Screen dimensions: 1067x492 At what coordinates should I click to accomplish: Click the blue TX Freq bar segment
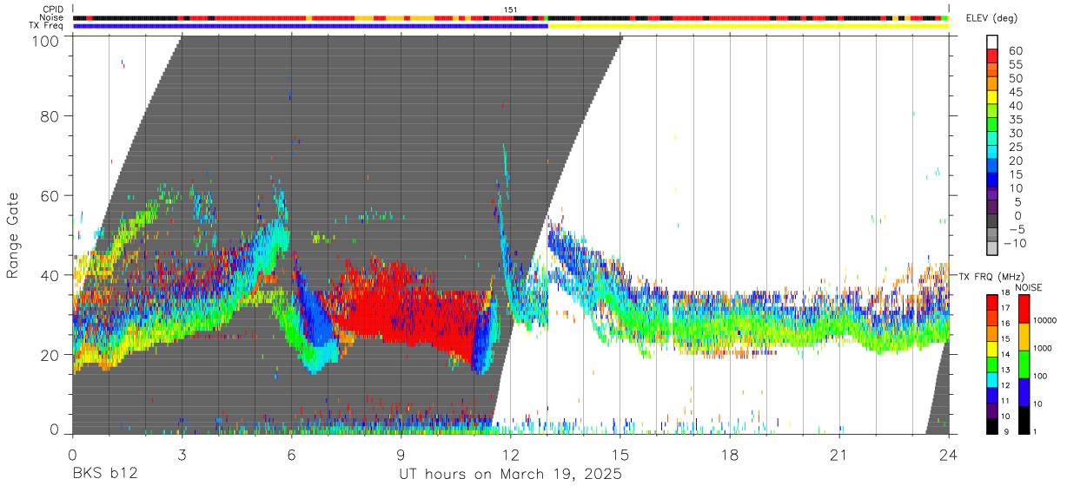pos(310,26)
